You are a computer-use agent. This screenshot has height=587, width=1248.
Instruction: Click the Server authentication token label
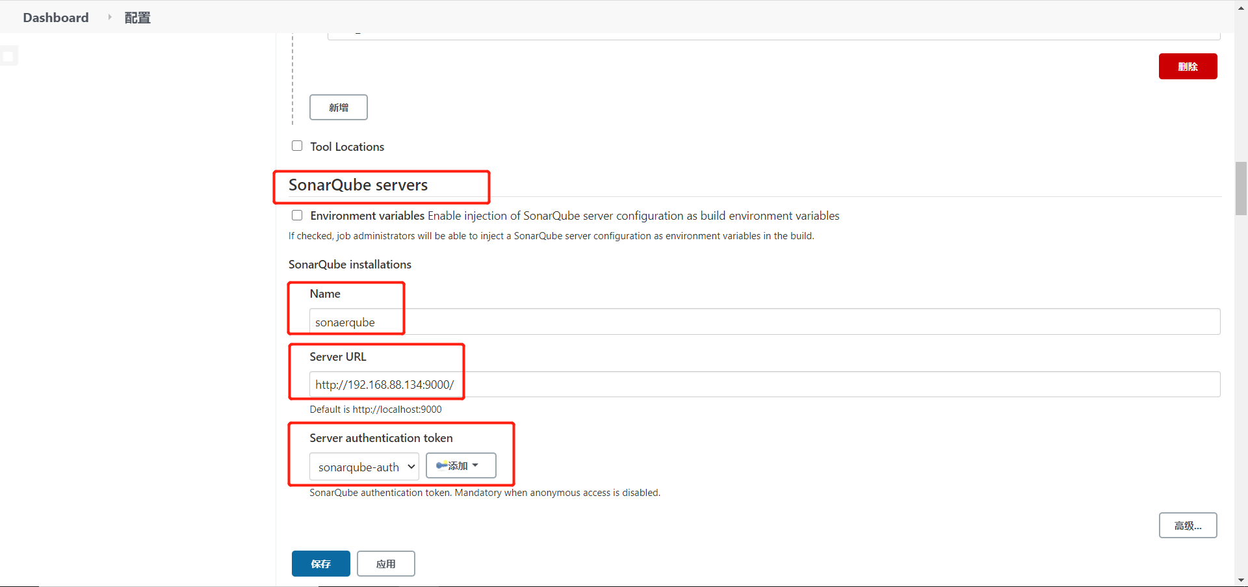[381, 438]
